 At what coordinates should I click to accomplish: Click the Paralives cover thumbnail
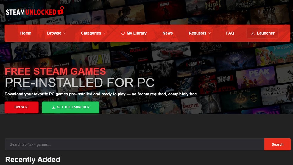coord(274,55)
